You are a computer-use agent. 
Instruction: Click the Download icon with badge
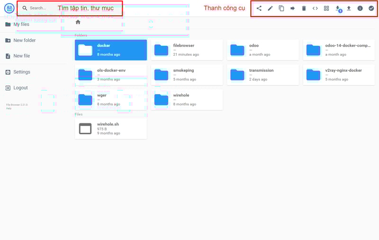click(338, 9)
